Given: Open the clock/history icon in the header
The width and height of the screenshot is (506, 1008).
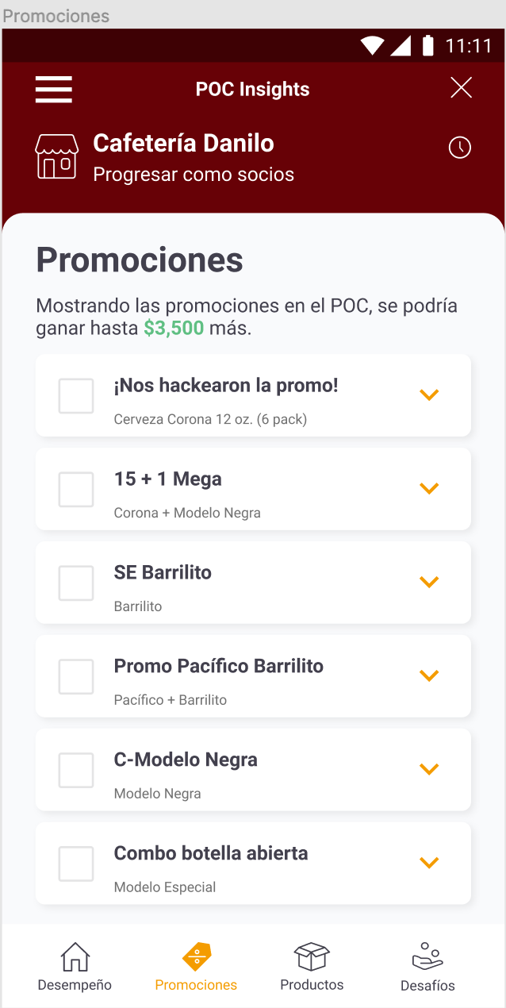Looking at the screenshot, I should point(460,148).
